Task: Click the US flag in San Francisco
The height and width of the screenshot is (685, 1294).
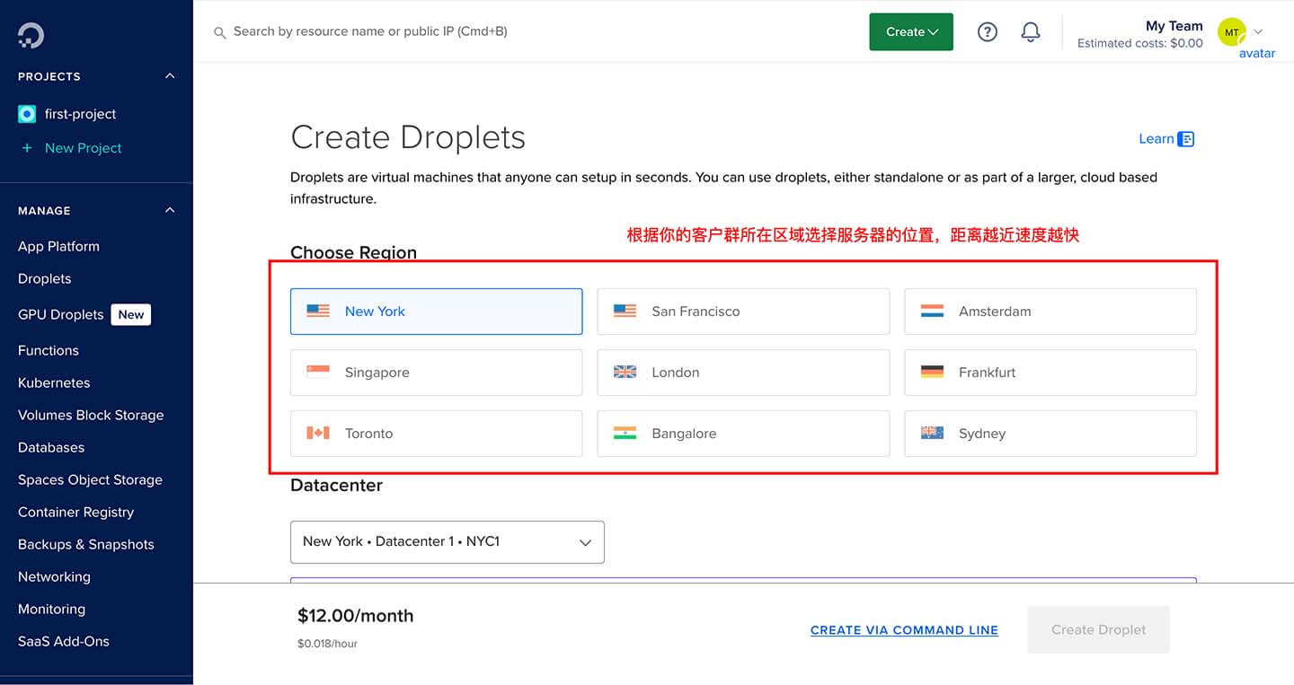Action: coord(625,312)
